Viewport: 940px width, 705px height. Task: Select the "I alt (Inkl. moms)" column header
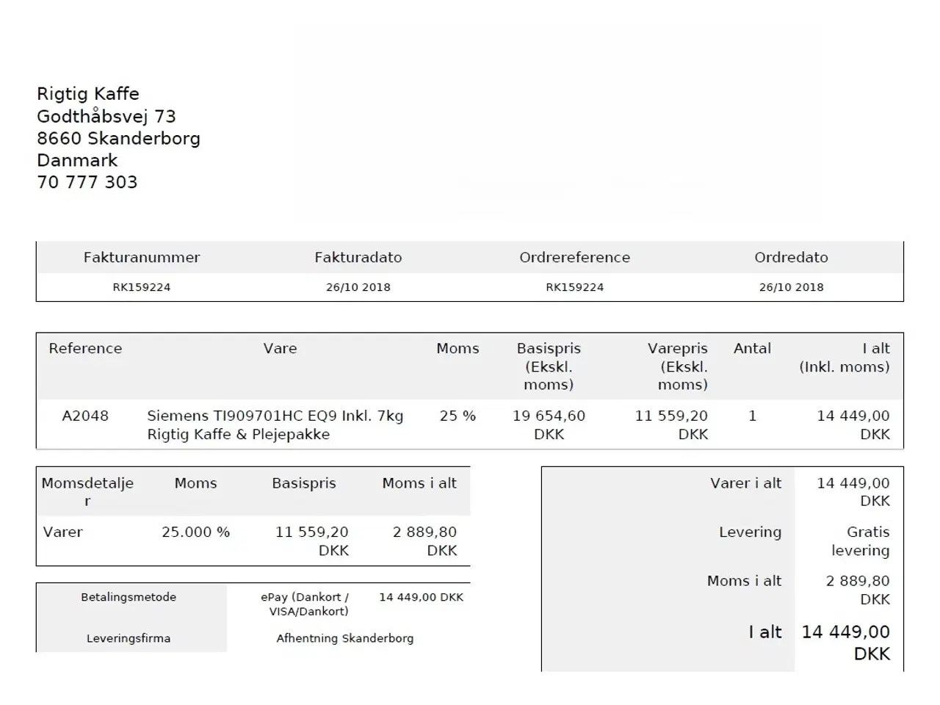[x=845, y=358]
